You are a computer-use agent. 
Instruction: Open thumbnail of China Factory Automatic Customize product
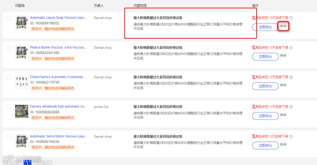click(21, 82)
